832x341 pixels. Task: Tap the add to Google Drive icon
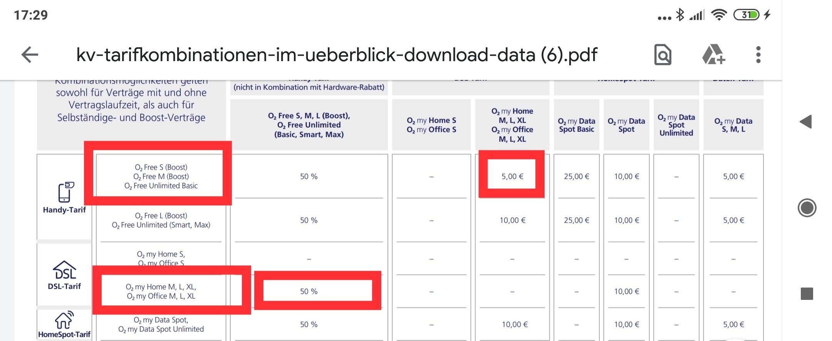[x=713, y=54]
